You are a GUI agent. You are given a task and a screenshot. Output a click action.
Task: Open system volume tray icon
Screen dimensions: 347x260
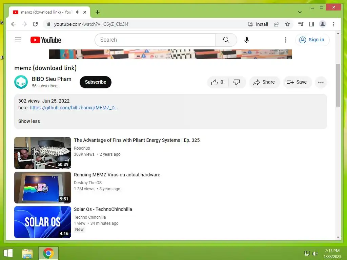click(315, 253)
